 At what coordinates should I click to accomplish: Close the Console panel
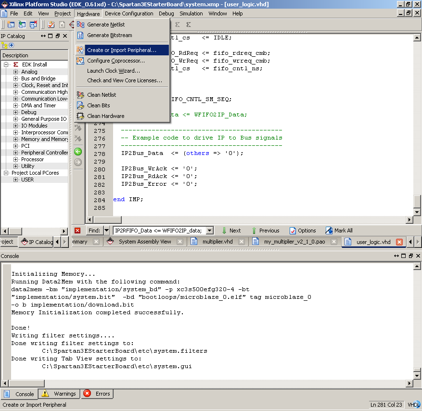click(418, 256)
